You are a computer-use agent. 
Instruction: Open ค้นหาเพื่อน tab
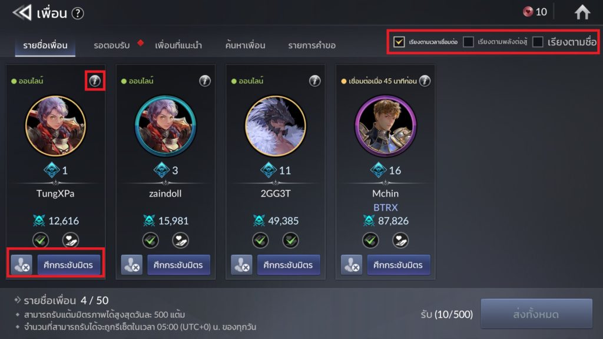click(x=246, y=45)
